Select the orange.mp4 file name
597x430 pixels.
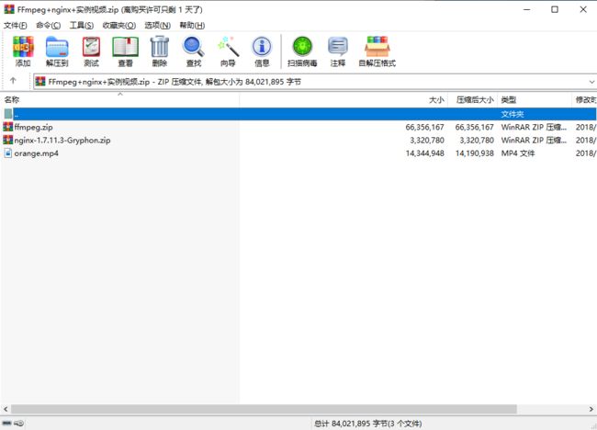[x=36, y=153]
